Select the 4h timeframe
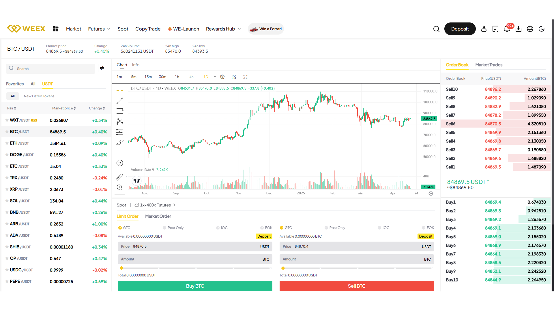 pos(191,77)
